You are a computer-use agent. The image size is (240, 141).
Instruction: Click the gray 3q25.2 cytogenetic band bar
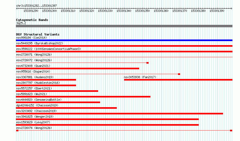(x=124, y=26)
